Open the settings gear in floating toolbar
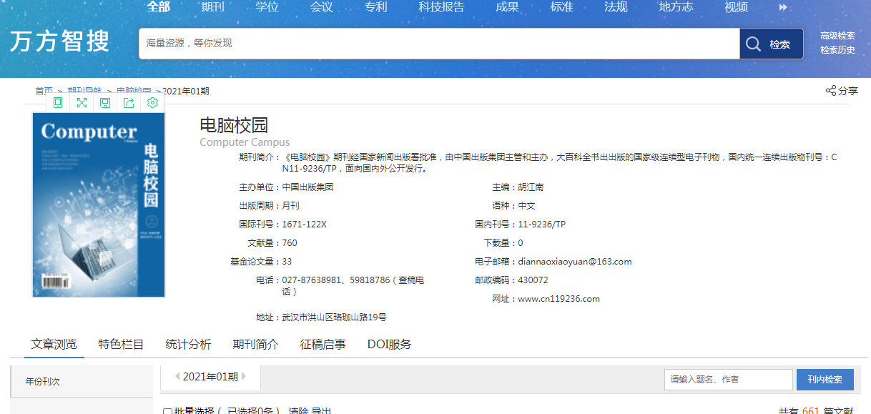Viewport: 871px width, 414px height. click(x=152, y=103)
